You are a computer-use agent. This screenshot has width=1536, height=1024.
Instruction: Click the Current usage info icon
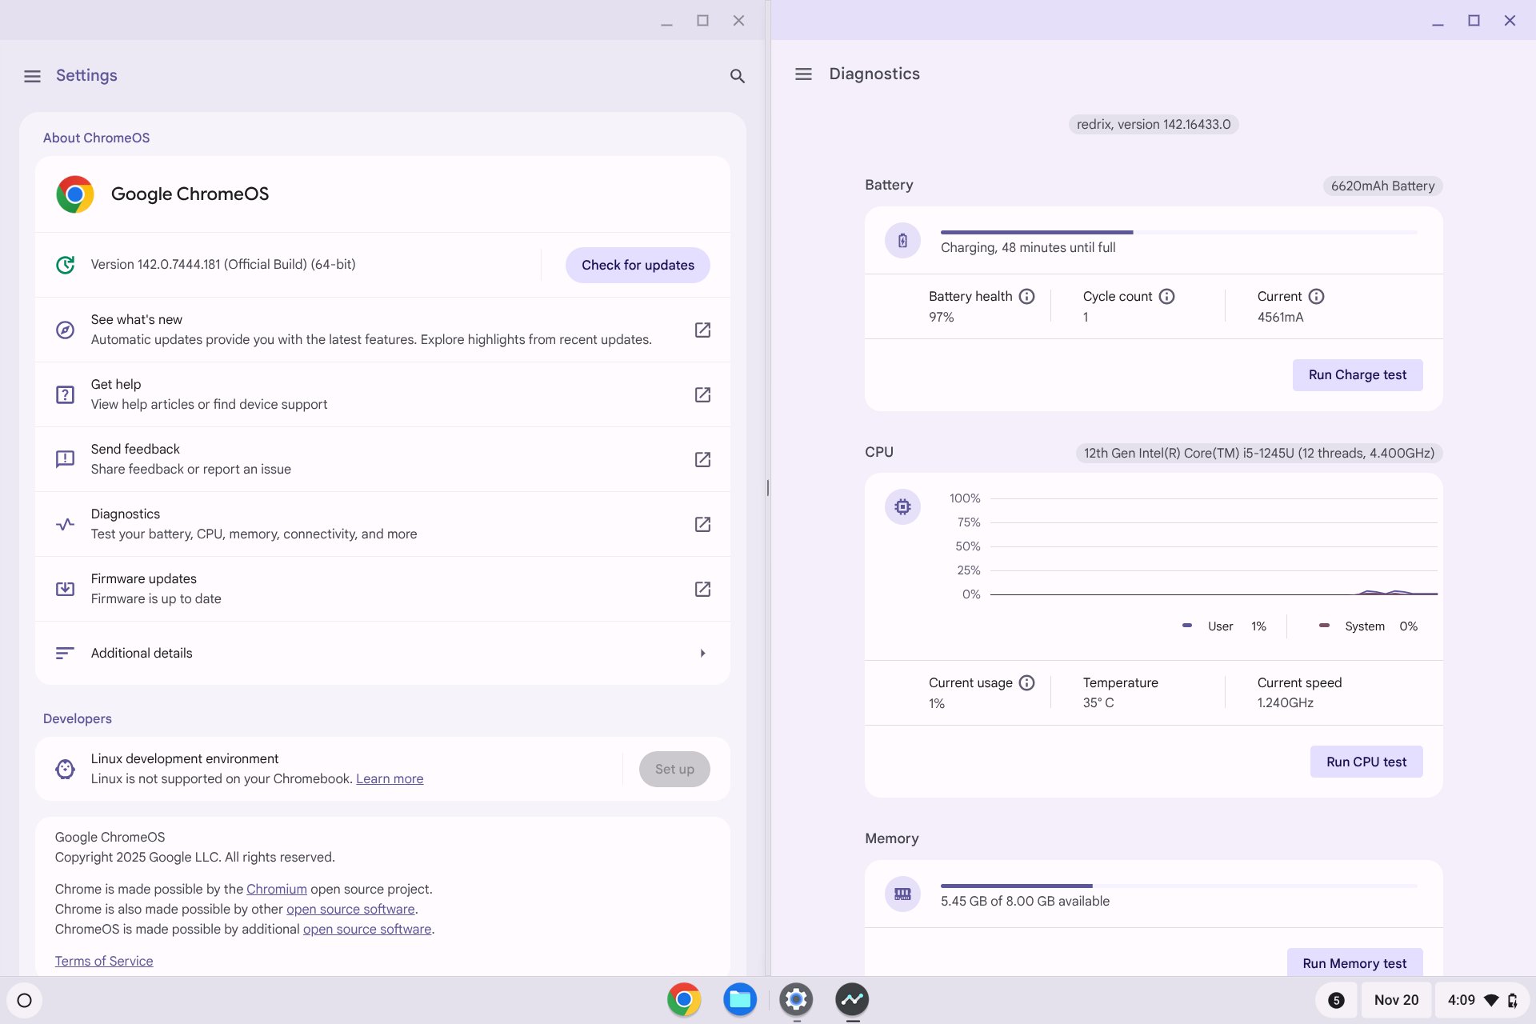pos(1026,683)
